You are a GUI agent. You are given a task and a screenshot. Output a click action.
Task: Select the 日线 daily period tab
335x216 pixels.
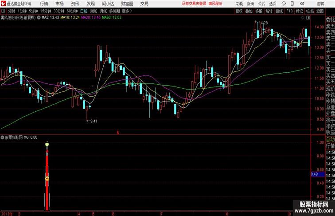pos(84,11)
